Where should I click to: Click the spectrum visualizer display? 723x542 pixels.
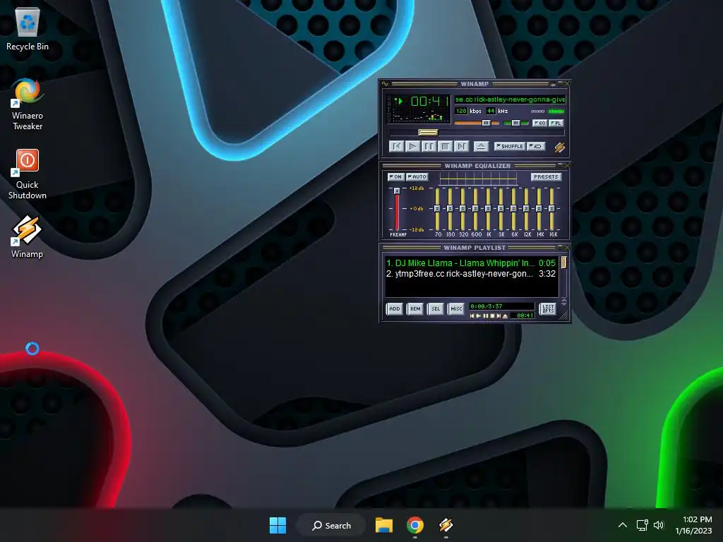(x=421, y=116)
